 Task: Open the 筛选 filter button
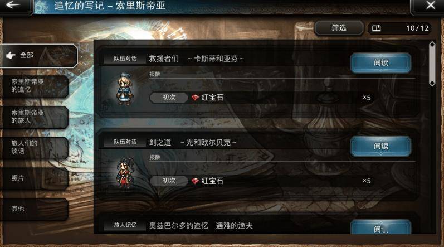[339, 28]
